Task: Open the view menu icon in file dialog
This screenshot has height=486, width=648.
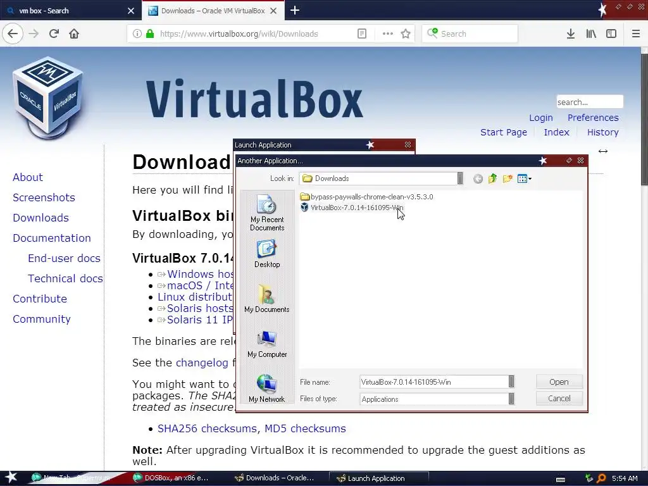Action: [x=524, y=178]
